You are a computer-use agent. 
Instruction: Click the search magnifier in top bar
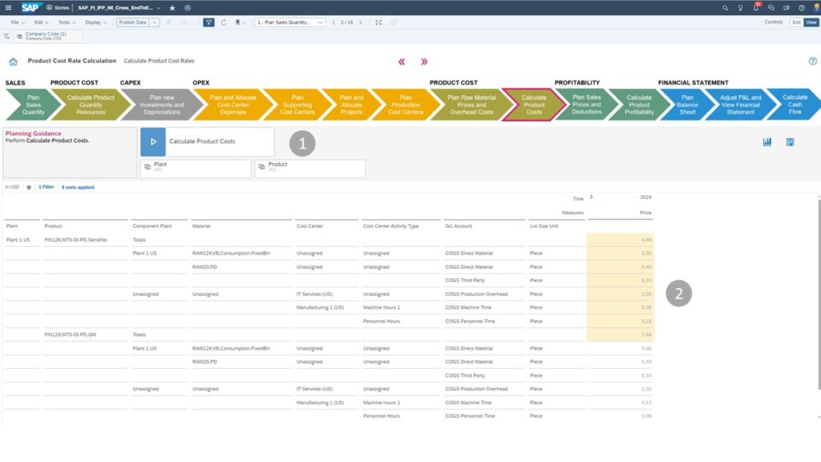(x=726, y=7)
